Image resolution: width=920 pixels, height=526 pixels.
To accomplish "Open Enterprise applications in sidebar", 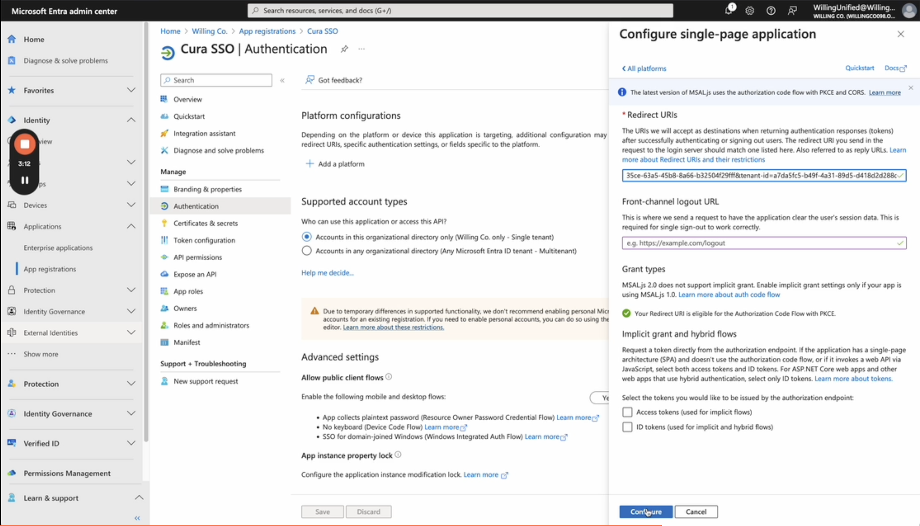I will [x=58, y=248].
